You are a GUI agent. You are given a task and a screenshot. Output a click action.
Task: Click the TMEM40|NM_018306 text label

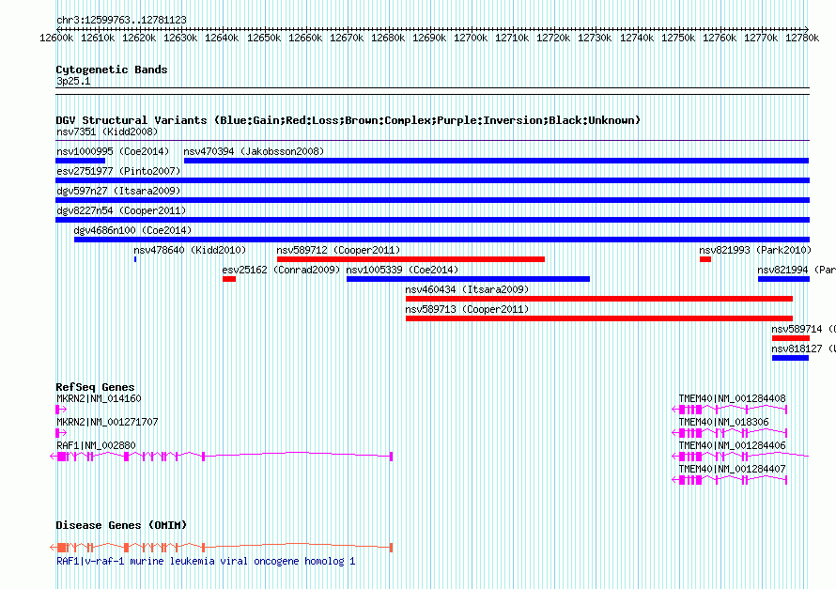click(723, 422)
